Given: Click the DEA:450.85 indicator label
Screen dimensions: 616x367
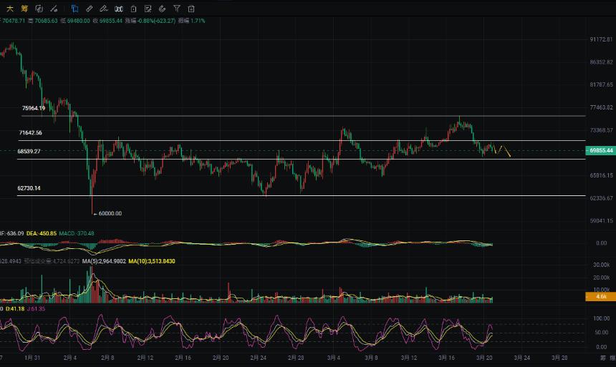Looking at the screenshot, I should pos(42,233).
